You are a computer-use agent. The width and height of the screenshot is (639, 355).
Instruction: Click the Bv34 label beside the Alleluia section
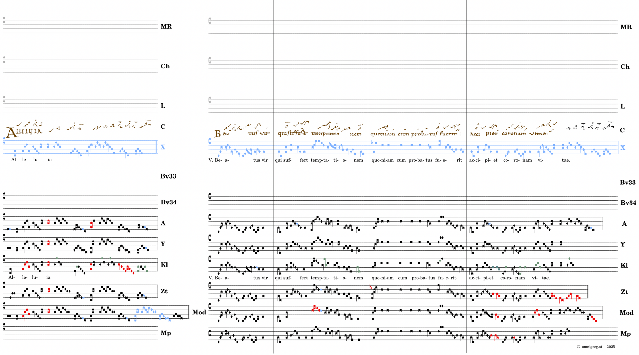[168, 202]
